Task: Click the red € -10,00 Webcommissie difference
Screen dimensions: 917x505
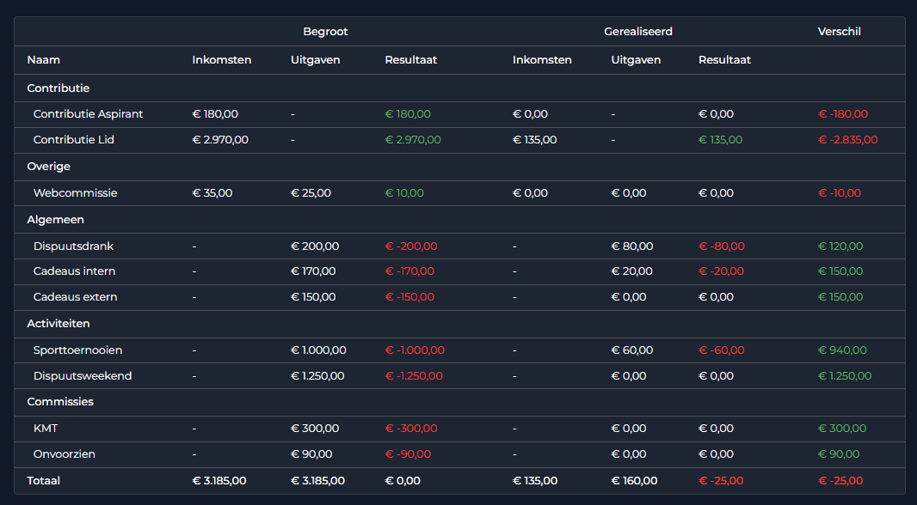Action: [840, 192]
